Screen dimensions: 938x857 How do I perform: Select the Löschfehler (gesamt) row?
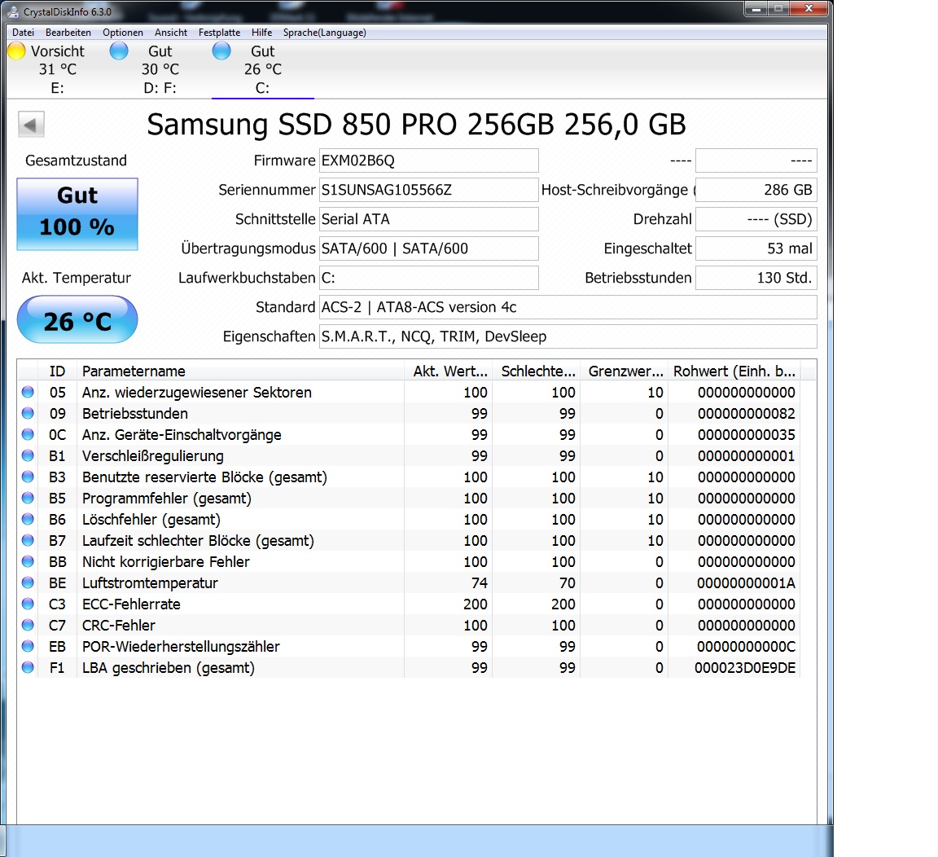(x=409, y=520)
